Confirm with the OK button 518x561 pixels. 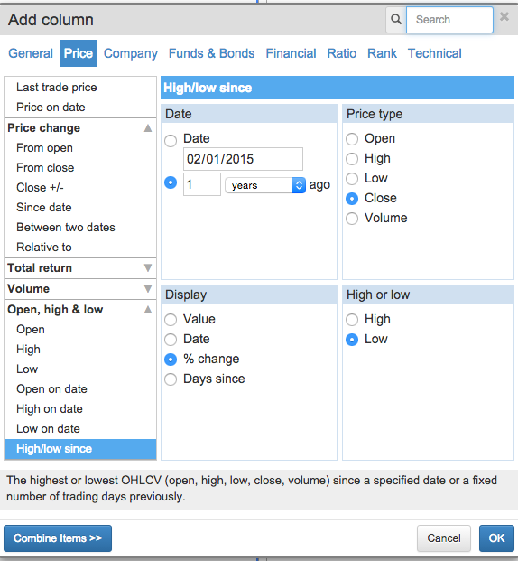[x=496, y=538]
